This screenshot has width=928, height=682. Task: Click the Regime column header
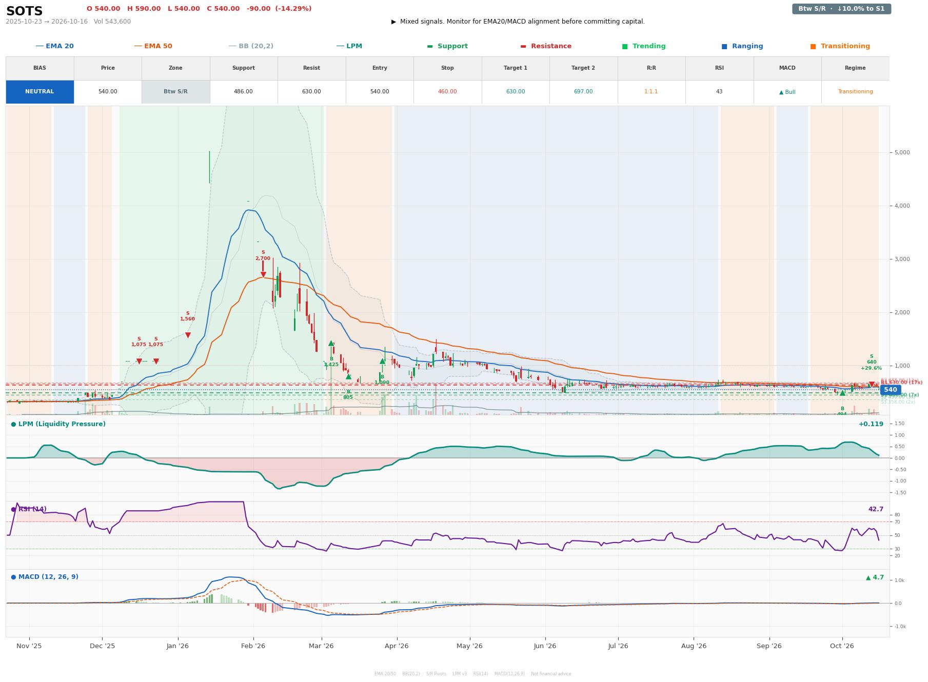coord(855,68)
